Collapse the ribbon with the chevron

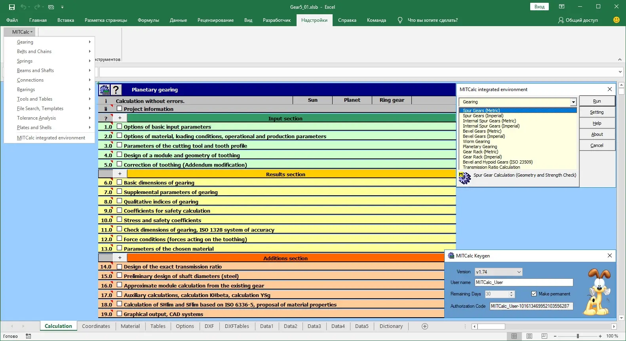(x=620, y=59)
